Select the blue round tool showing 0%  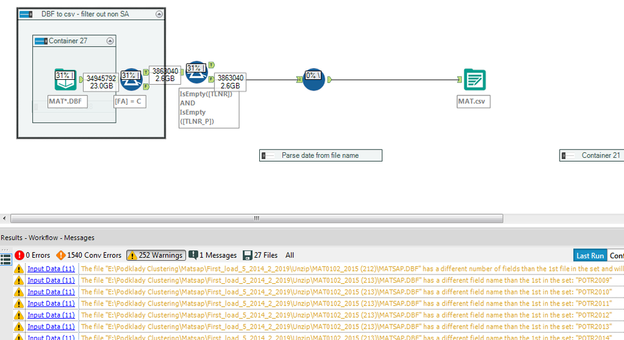click(314, 79)
